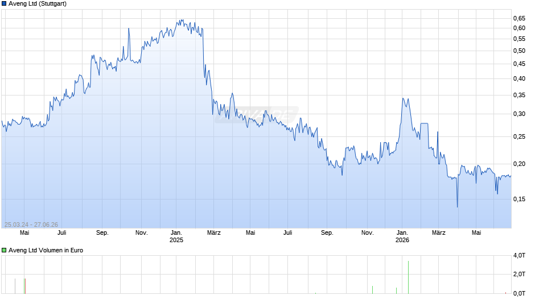Click the 0,60 price axis label
The image size is (535, 299).
tap(519, 28)
